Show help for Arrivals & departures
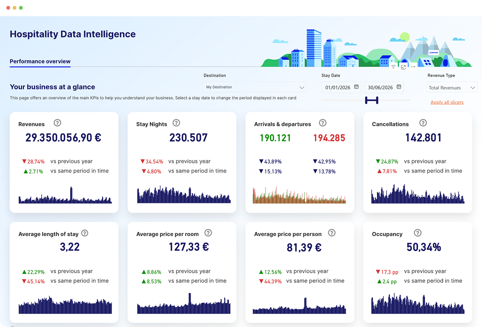Screen dimensions: 482x327 point(323,123)
